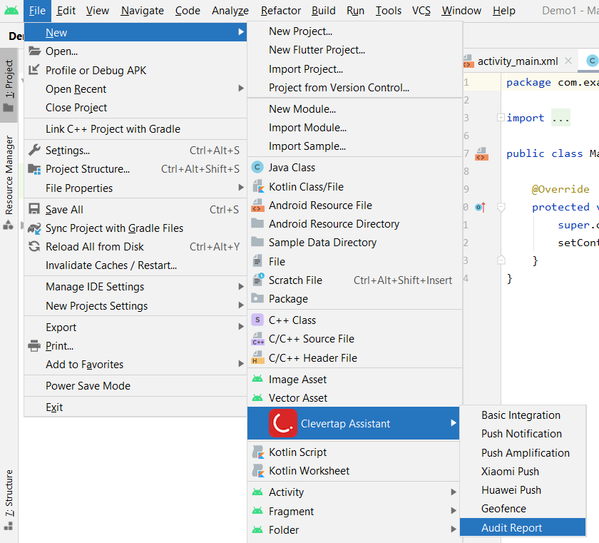Choose Basic Integration option
The height and width of the screenshot is (543, 599).
(x=522, y=415)
